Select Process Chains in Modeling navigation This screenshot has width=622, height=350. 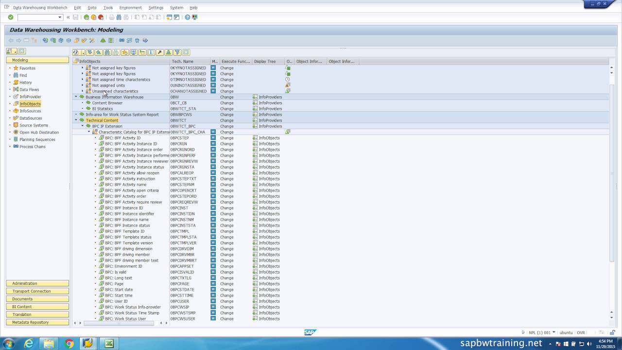tap(32, 147)
